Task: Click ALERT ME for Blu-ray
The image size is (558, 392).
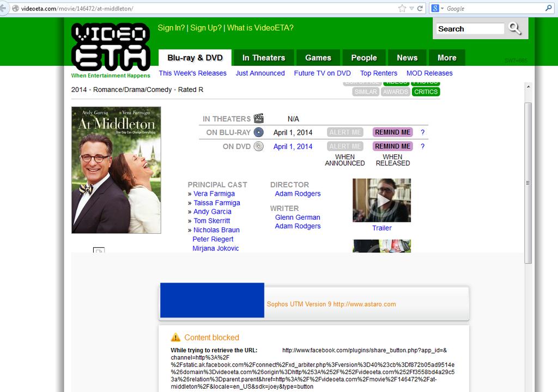Action: tap(345, 133)
